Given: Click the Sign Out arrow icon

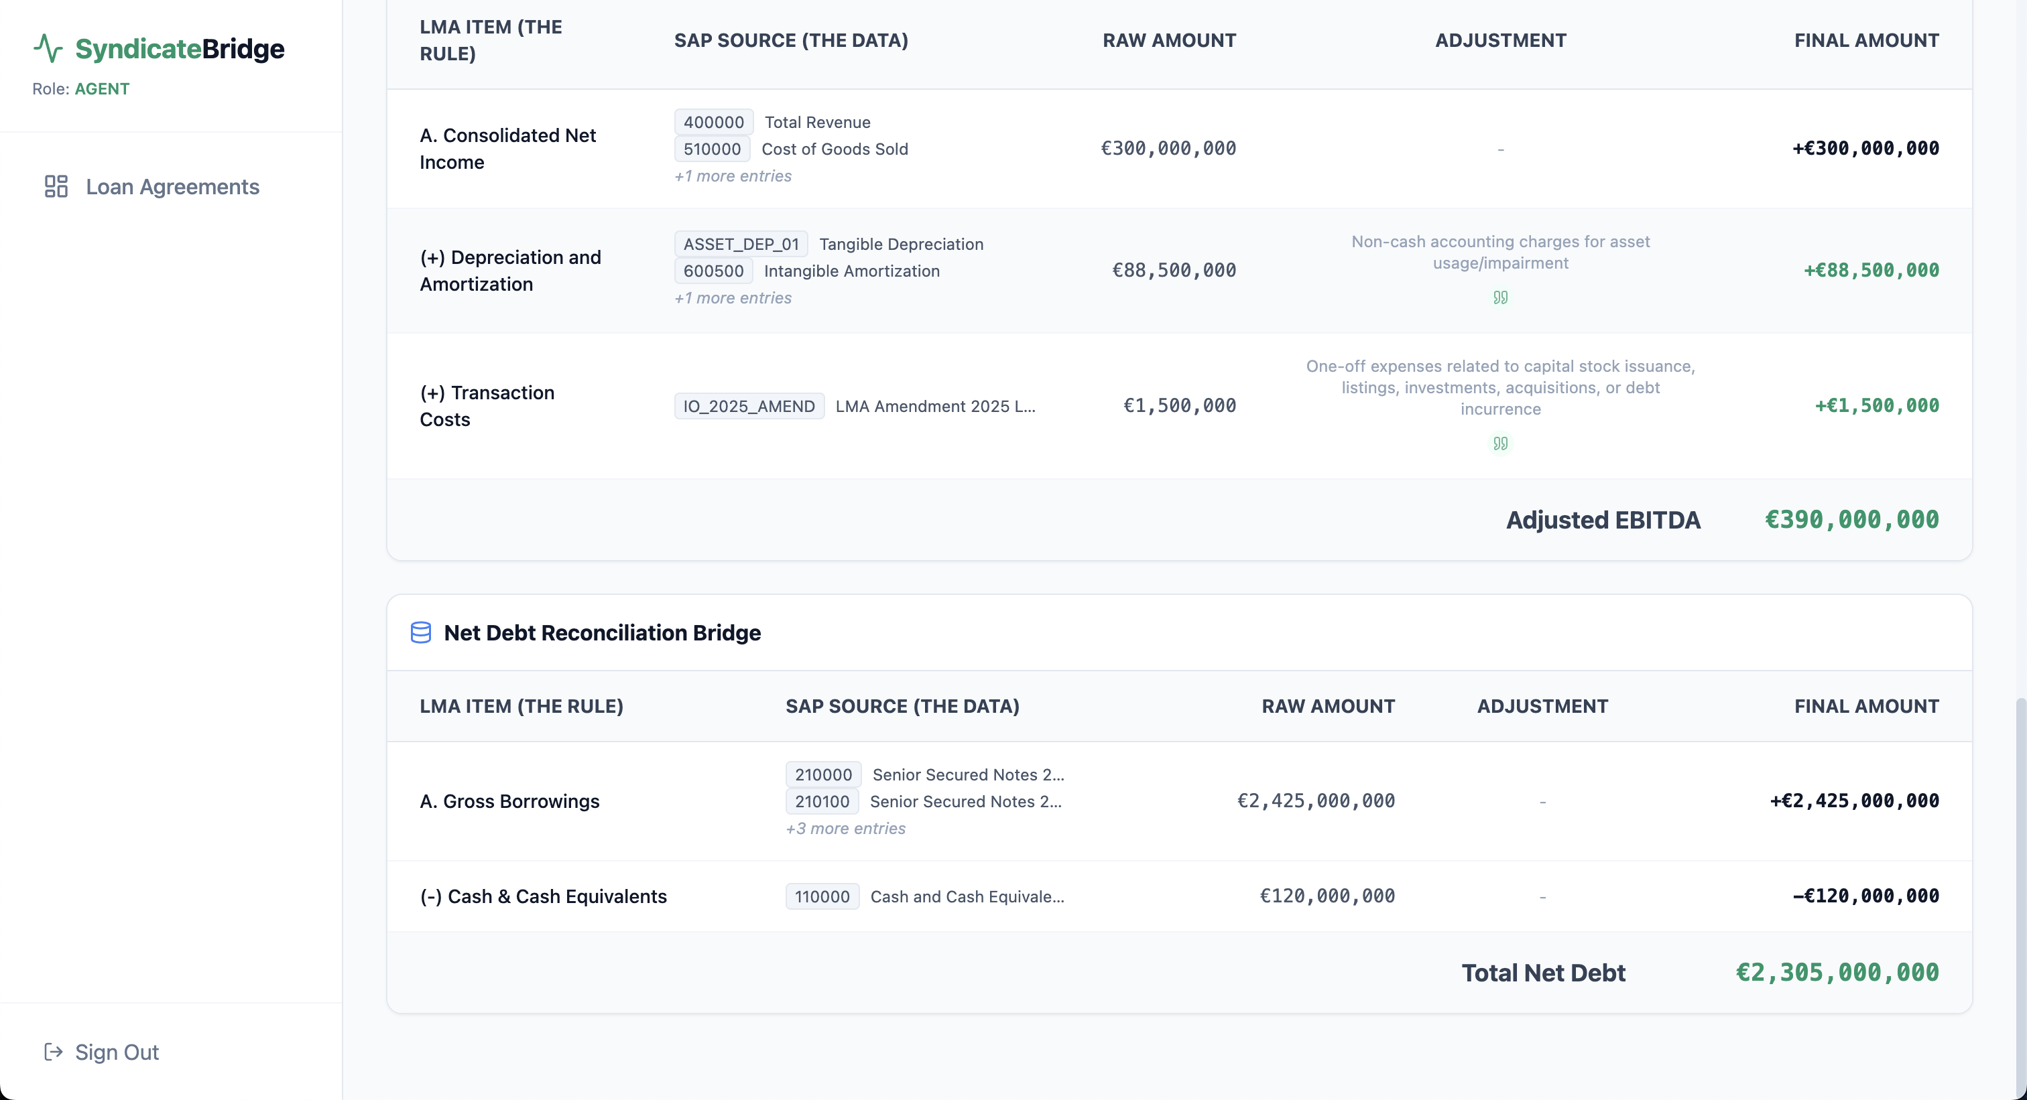Looking at the screenshot, I should pos(54,1052).
